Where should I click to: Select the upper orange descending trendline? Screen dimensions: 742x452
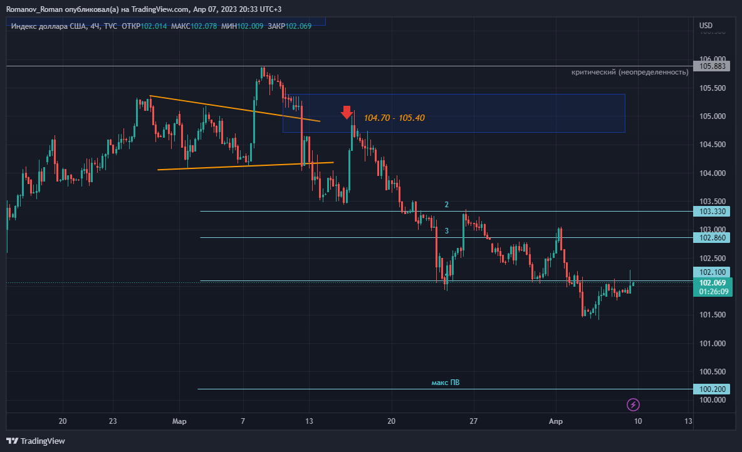coord(232,108)
